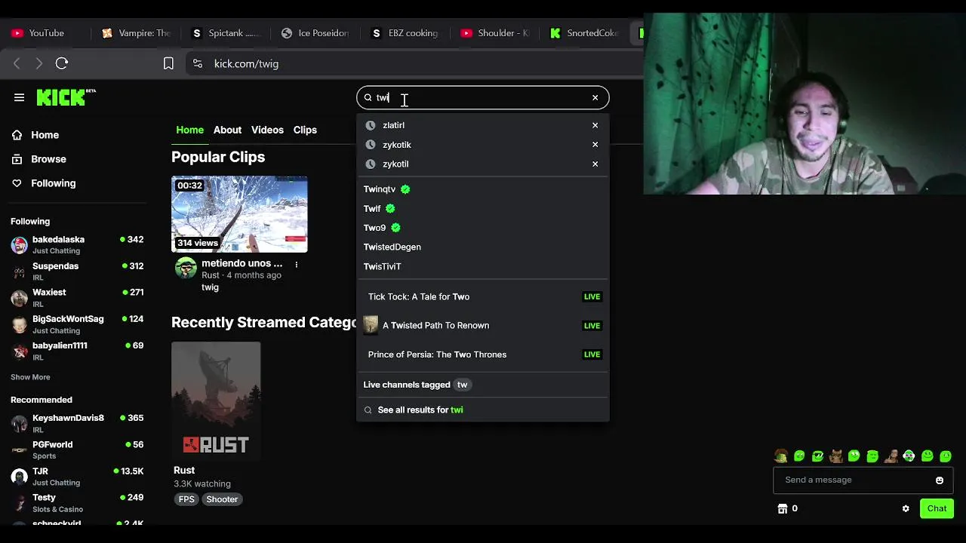Open PGFworld recommended channel
Screen dimensions: 966x543
[77, 450]
